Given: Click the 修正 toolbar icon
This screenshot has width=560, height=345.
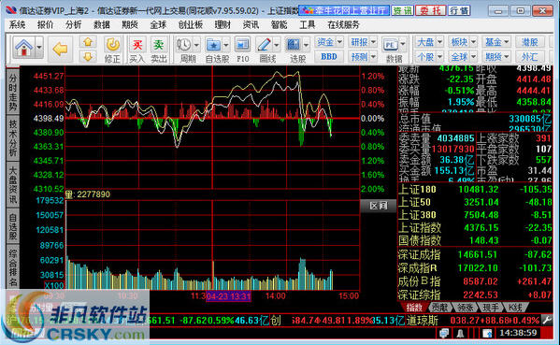Looking at the screenshot, I should 112,50.
